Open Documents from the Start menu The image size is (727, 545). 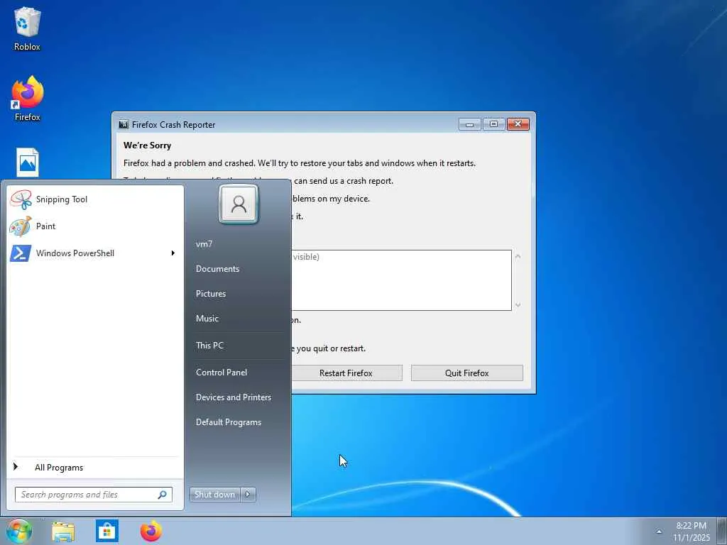(217, 269)
